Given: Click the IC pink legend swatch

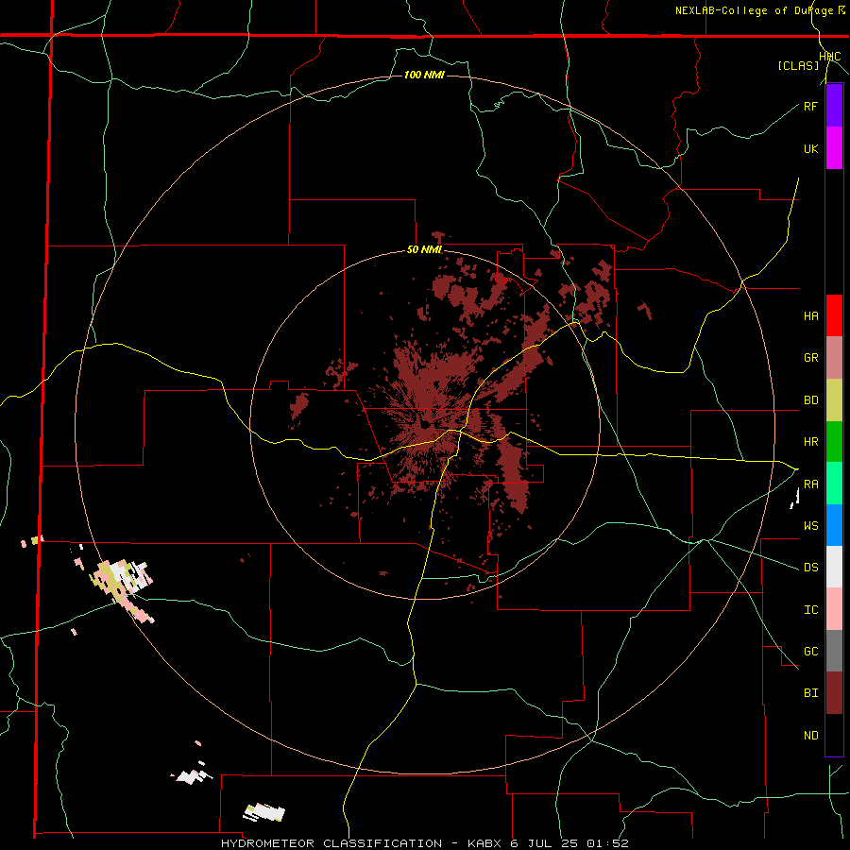Looking at the screenshot, I should tap(834, 609).
